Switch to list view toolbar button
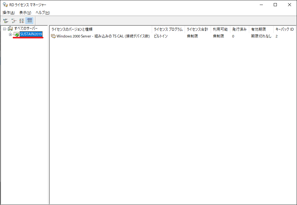Image resolution: width=297 pixels, height=205 pixels. tap(22, 20)
